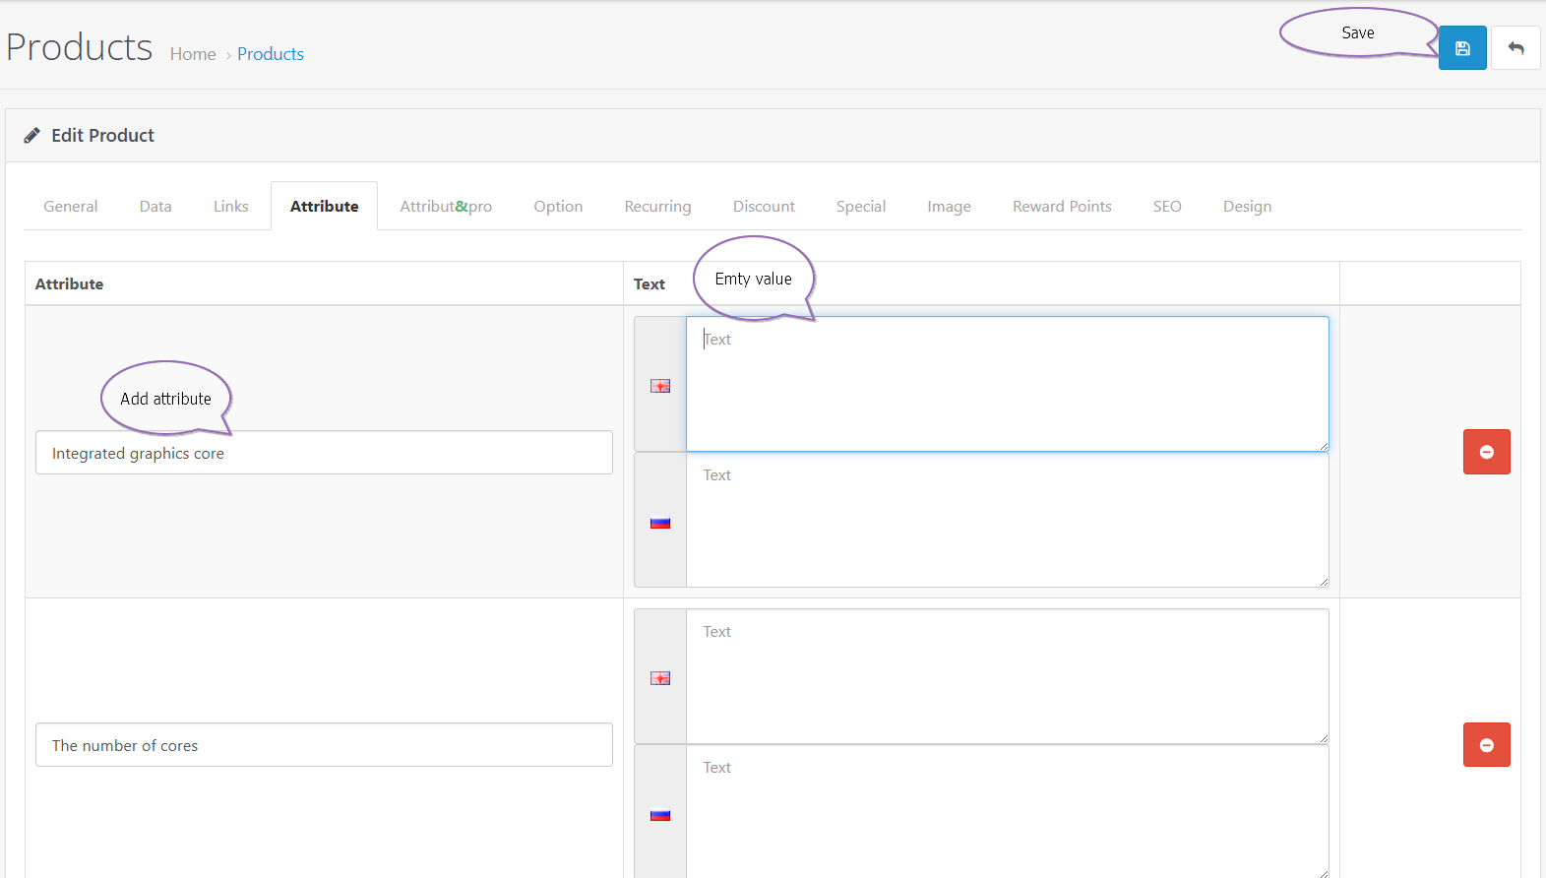Follow the Home breadcrumb link
Screen dimensions: 1546x878
193,54
